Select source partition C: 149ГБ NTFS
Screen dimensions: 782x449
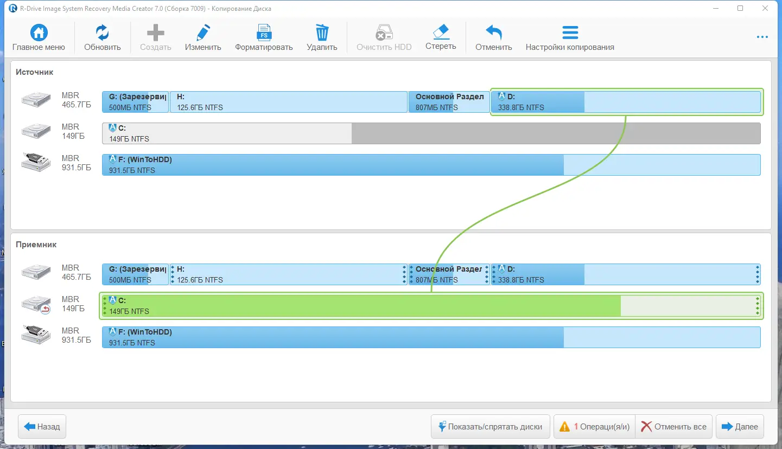pyautogui.click(x=431, y=133)
